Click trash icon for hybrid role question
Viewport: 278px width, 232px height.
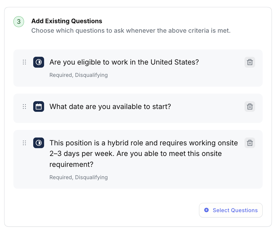(x=250, y=143)
